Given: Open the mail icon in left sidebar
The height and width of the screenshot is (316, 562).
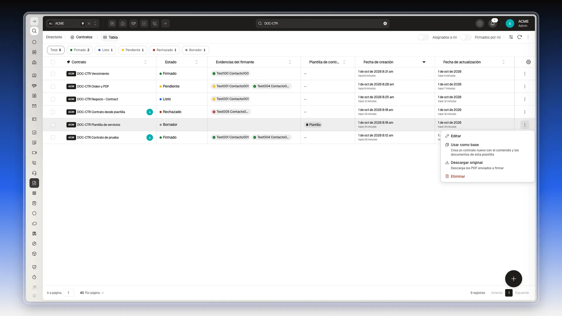Looking at the screenshot, I should pos(34,106).
